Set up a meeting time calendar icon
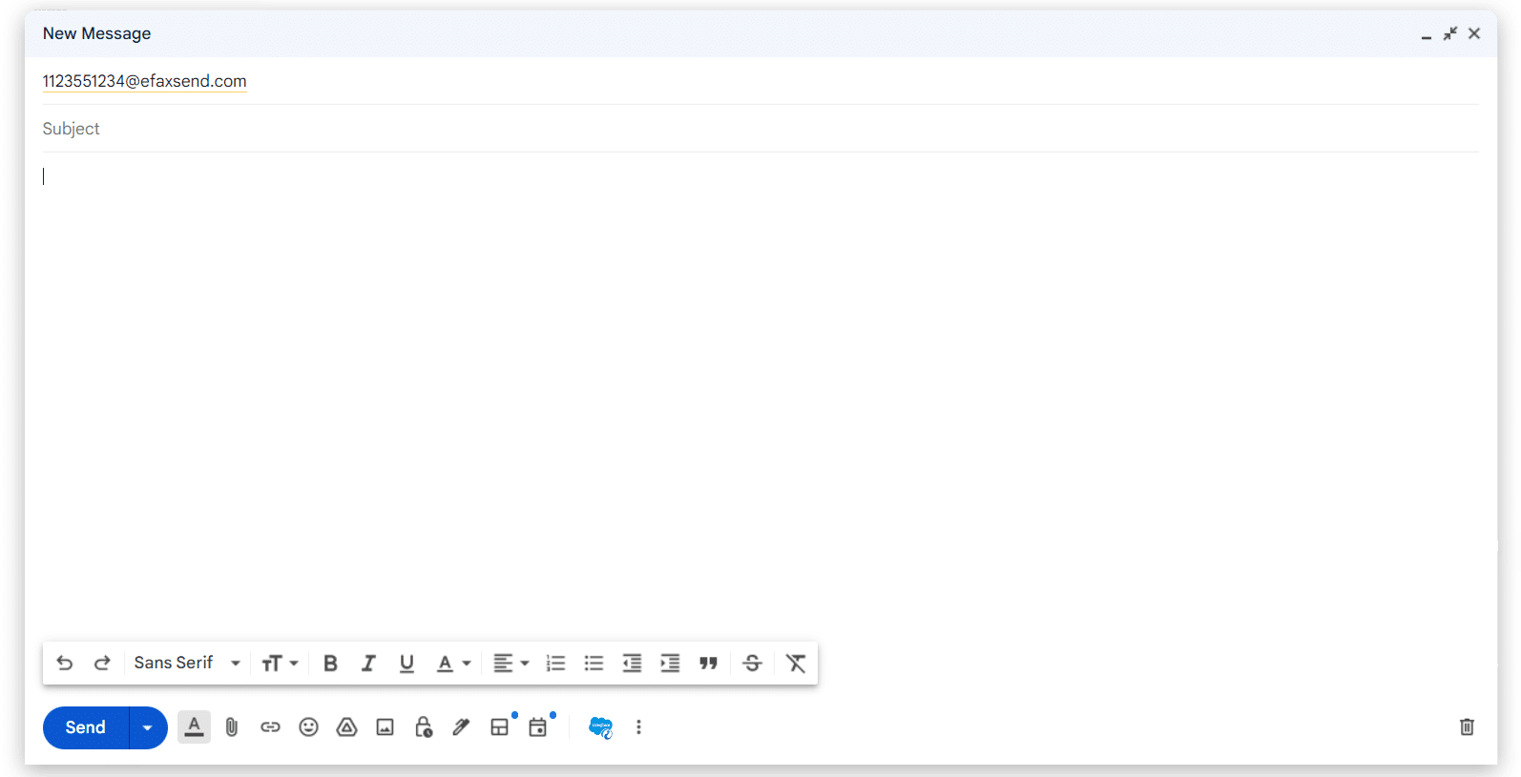The height and width of the screenshot is (777, 1521). (x=538, y=727)
